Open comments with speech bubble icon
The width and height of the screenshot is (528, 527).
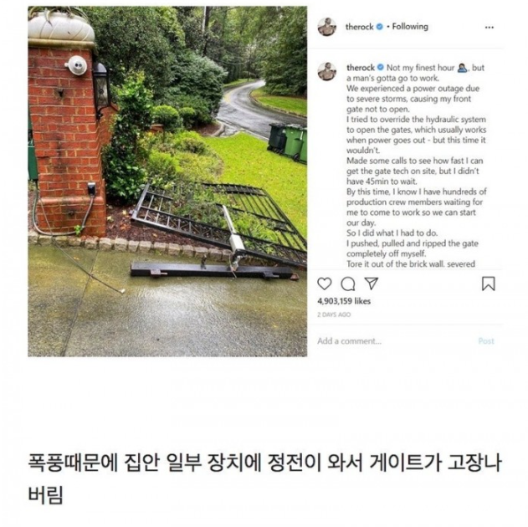348,284
